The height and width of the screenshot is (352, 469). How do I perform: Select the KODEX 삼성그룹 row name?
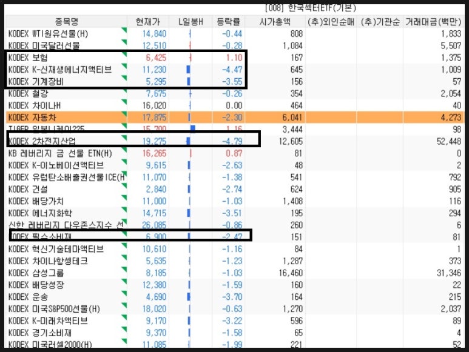[36, 273]
